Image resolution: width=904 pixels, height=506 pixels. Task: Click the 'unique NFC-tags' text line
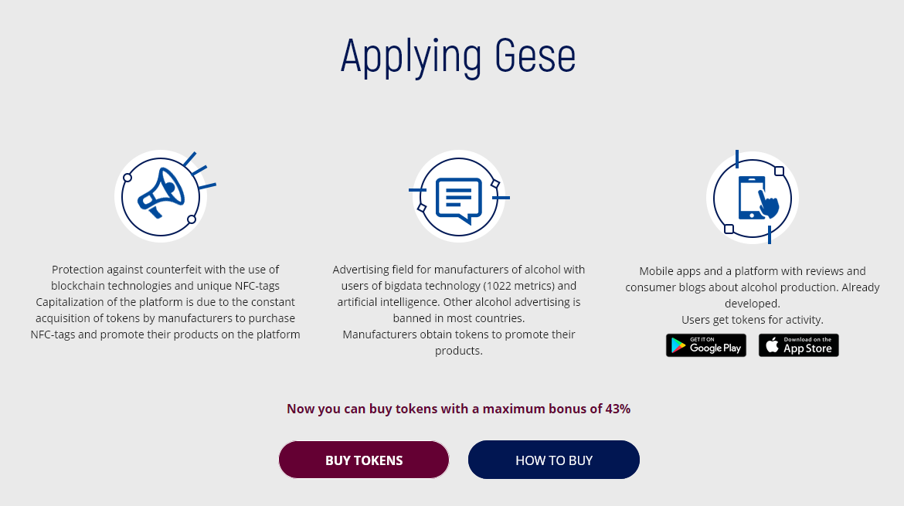click(165, 286)
